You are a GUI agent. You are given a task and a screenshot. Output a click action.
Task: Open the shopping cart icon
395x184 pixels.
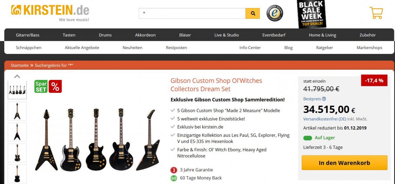tap(376, 13)
